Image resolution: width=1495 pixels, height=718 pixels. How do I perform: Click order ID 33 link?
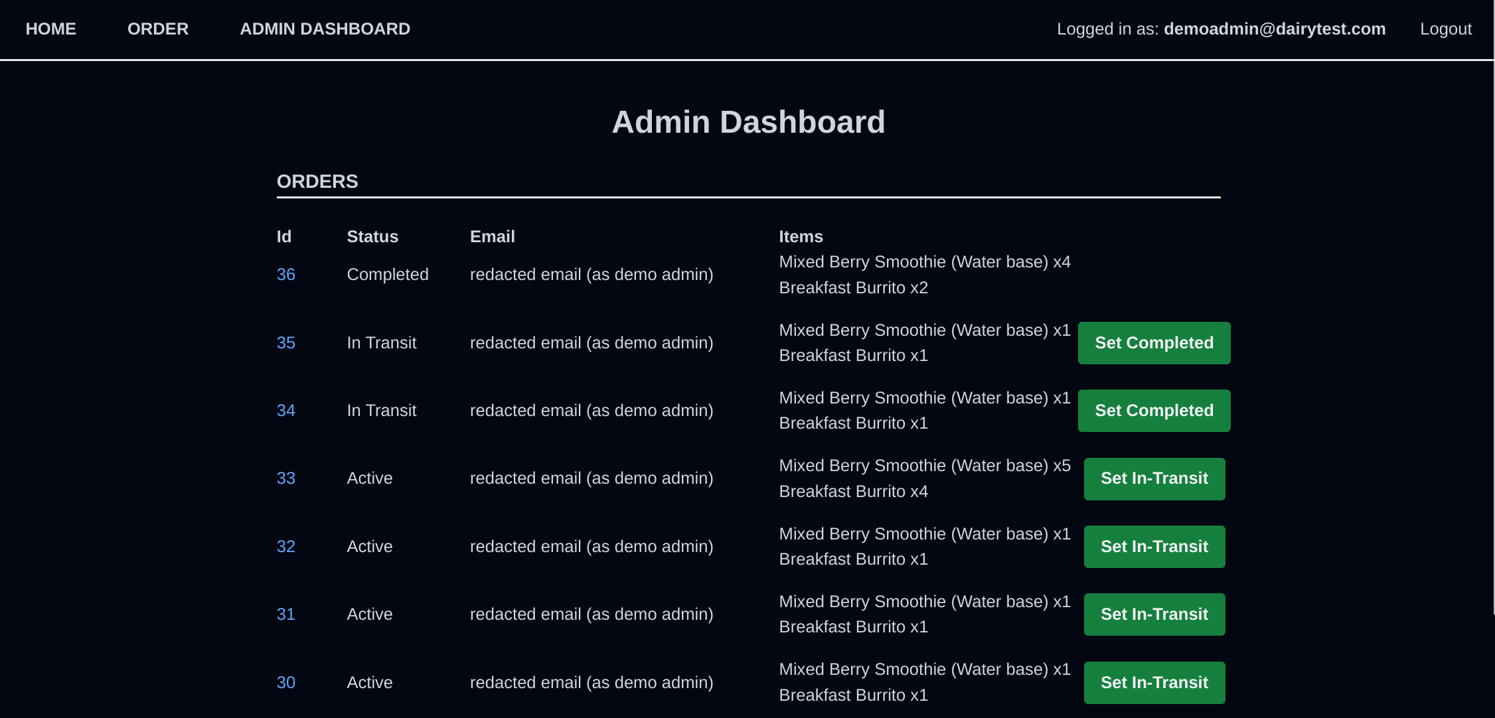(285, 478)
